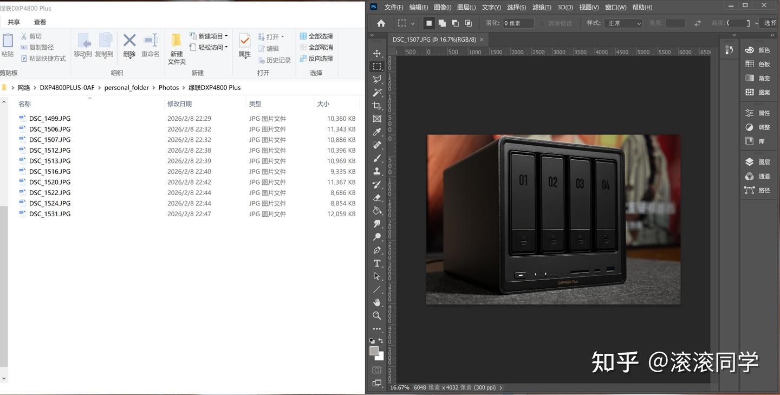Swap width and height in options bar
Screen dimensions: 780x395
tap(698, 23)
